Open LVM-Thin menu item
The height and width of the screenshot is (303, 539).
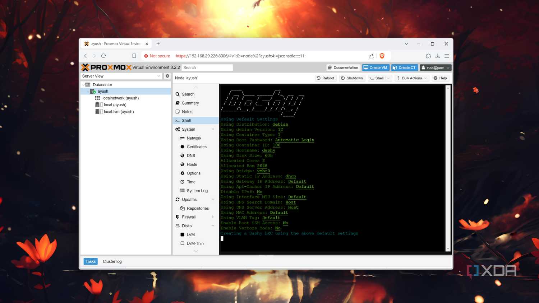(195, 243)
